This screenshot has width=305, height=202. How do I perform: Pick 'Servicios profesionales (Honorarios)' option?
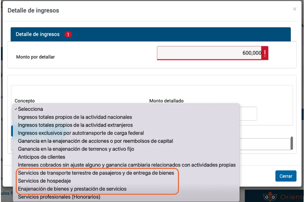[x=59, y=197]
